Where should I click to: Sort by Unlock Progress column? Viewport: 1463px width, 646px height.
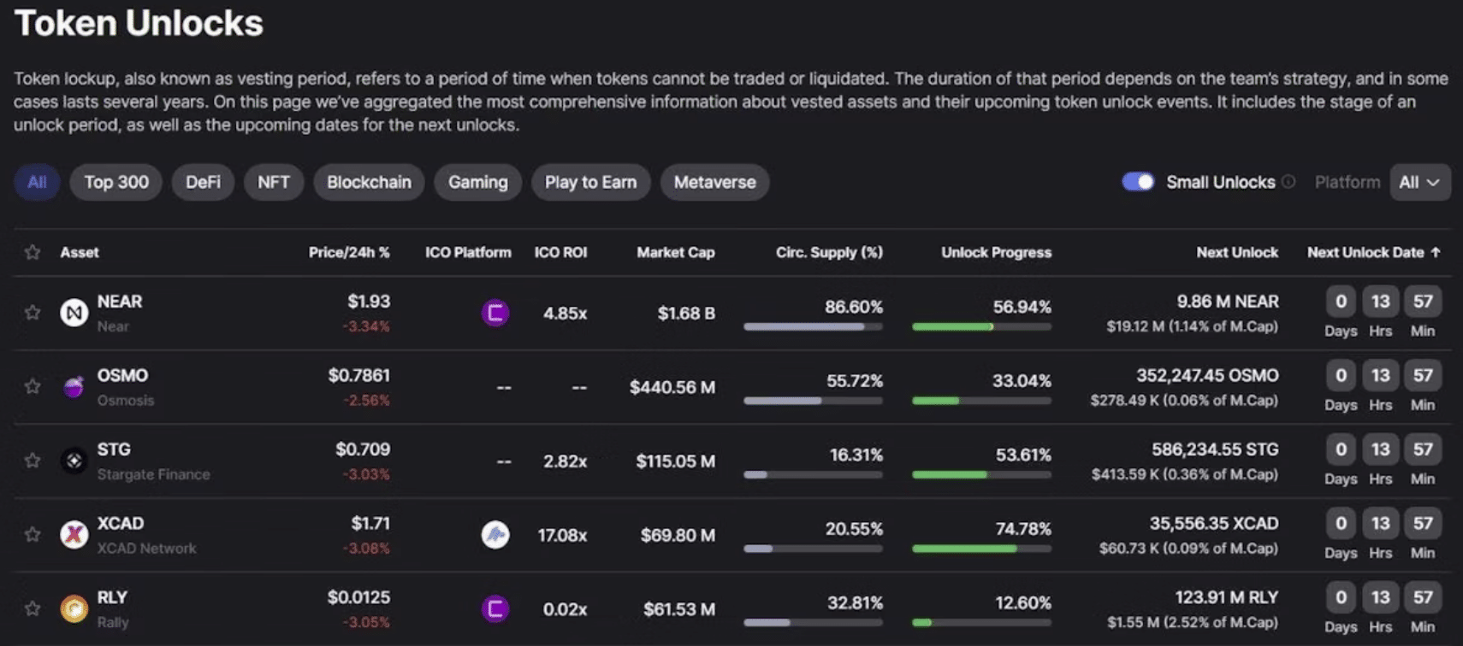point(997,252)
